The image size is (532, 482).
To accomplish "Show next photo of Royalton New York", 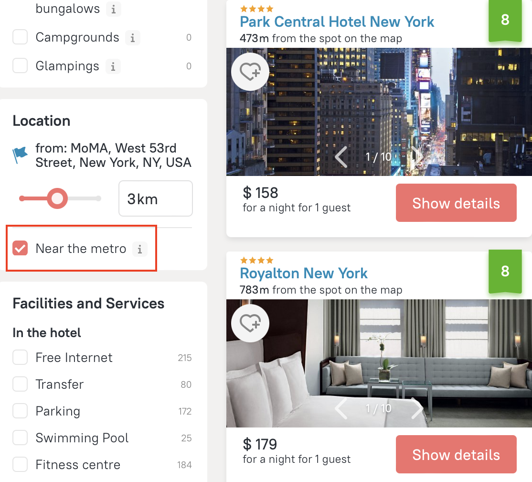I will (417, 408).
